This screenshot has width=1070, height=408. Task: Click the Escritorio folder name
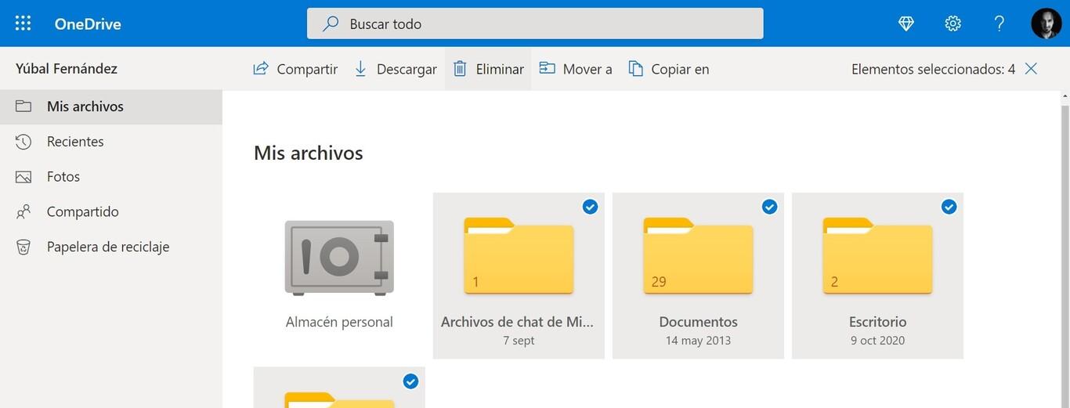pyautogui.click(x=877, y=322)
